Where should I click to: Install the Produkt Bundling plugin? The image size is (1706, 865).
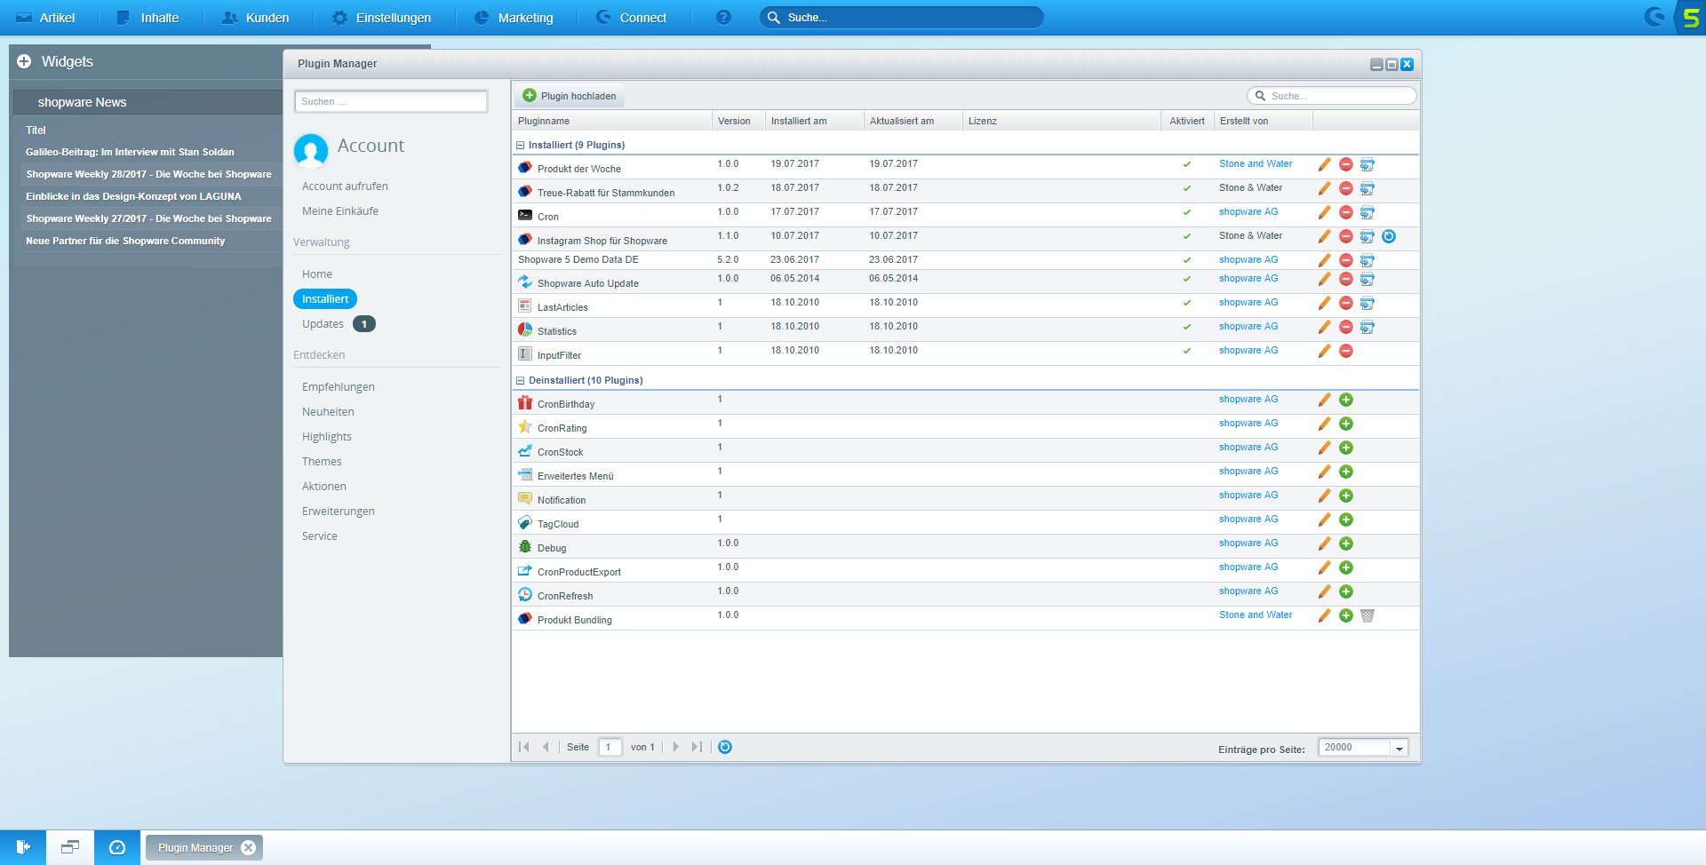pyautogui.click(x=1346, y=615)
